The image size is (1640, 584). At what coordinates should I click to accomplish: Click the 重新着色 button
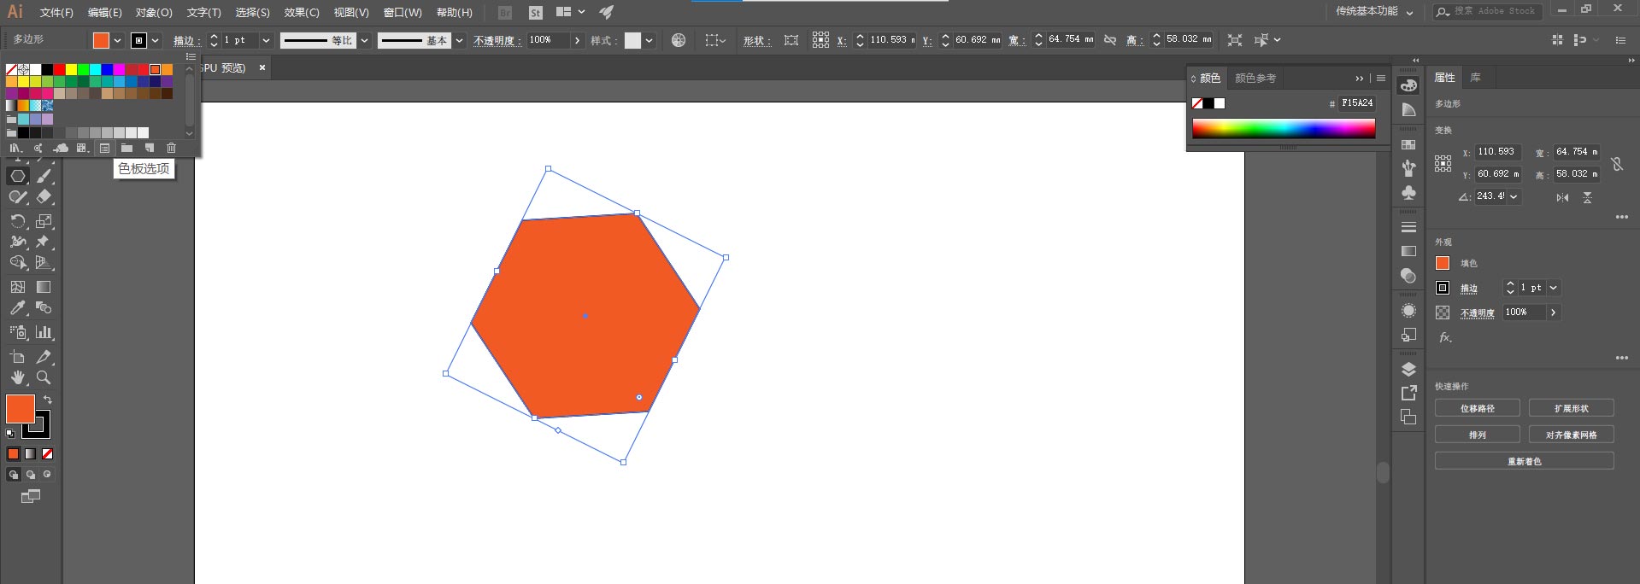1524,461
